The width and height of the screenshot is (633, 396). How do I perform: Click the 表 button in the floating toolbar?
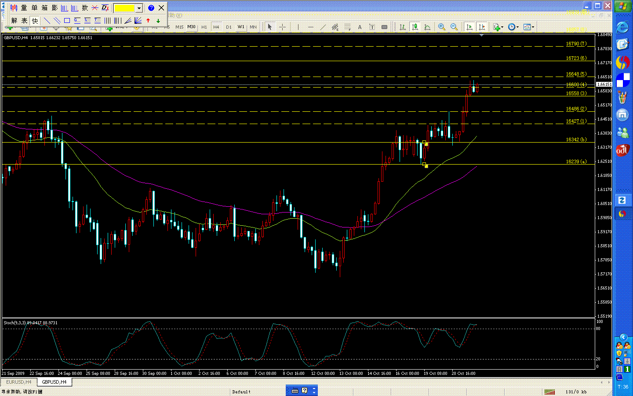[x=24, y=21]
